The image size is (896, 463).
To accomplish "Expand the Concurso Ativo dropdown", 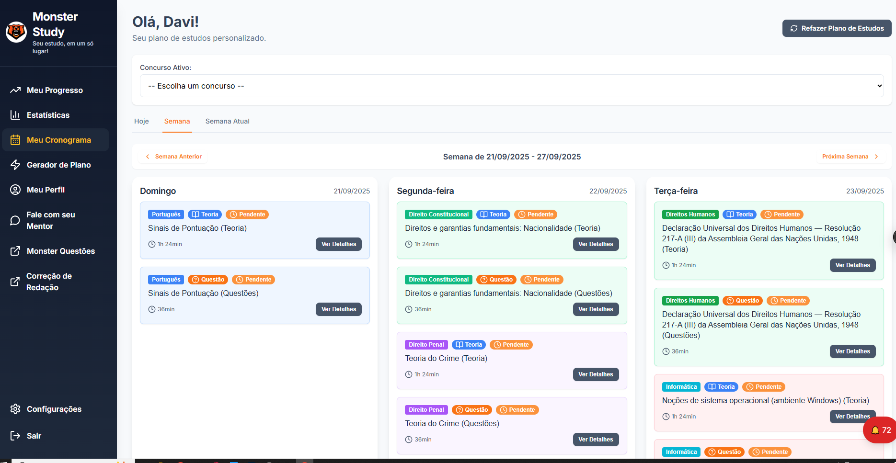I will tap(511, 86).
